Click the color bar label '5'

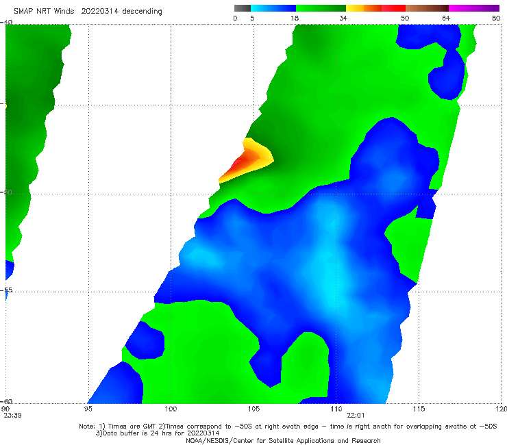pyautogui.click(x=252, y=18)
